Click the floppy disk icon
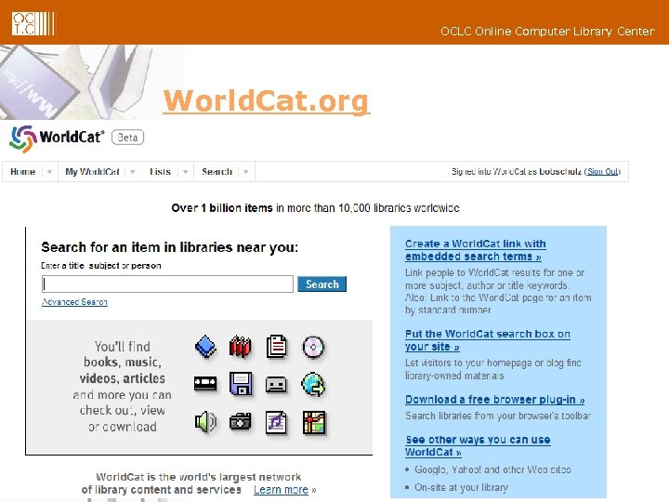 (x=241, y=383)
